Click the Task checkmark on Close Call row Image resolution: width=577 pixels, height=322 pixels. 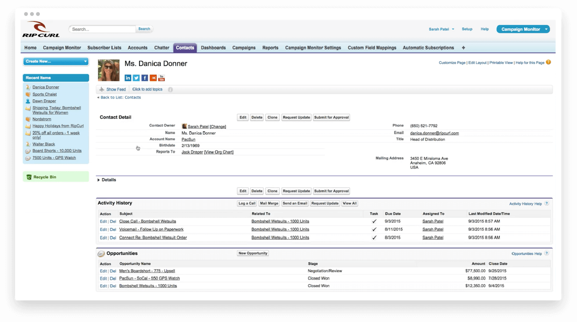[x=374, y=221]
